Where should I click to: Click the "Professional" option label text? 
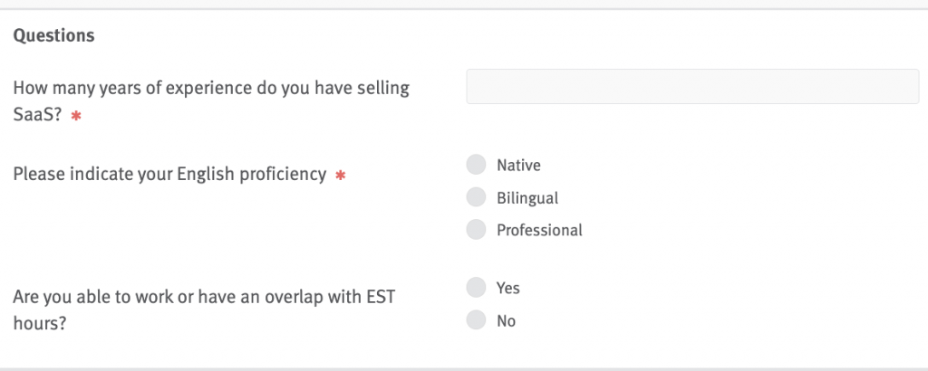pyautogui.click(x=539, y=230)
